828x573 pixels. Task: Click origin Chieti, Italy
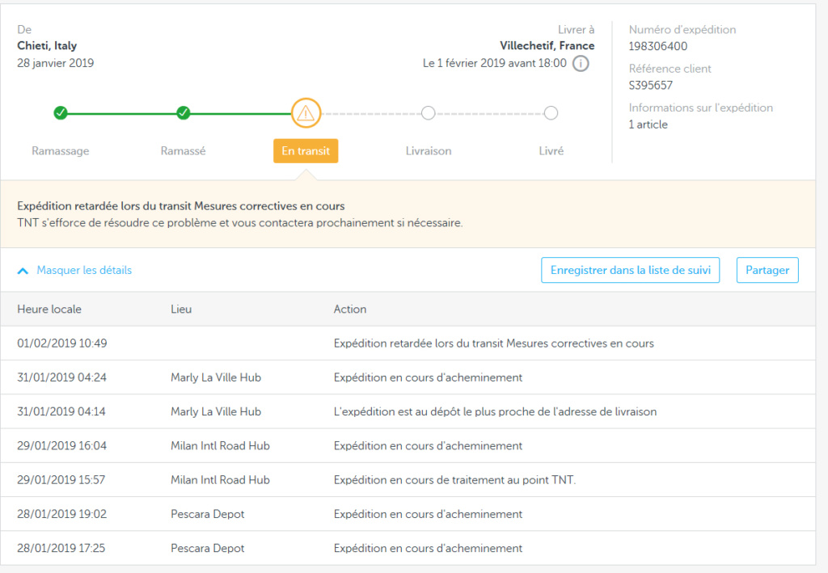point(47,46)
